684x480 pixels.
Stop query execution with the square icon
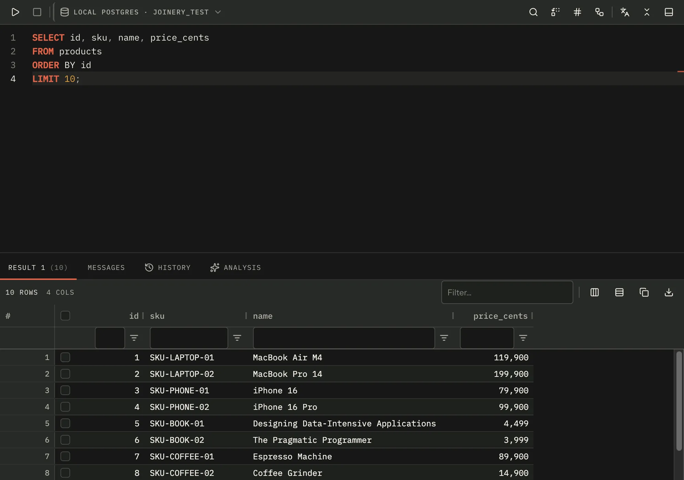pos(37,12)
